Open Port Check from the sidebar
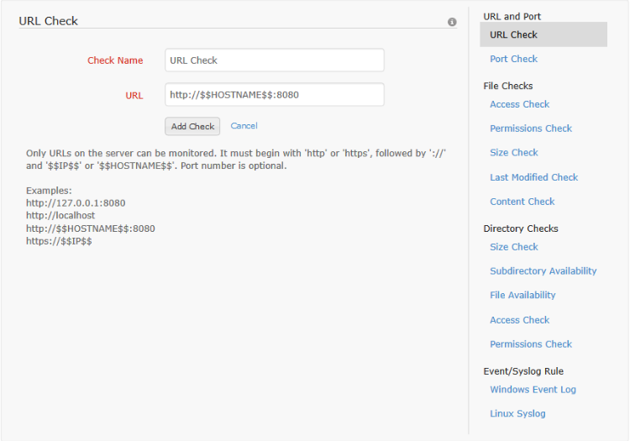The width and height of the screenshot is (630, 441). click(513, 59)
